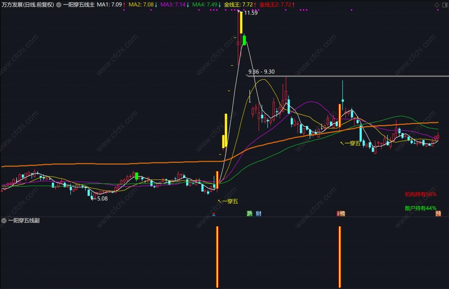The width and height of the screenshot is (449, 289).
Task: Click the gray horizontal 9.36 price line
Action: pyautogui.click(x=348, y=76)
